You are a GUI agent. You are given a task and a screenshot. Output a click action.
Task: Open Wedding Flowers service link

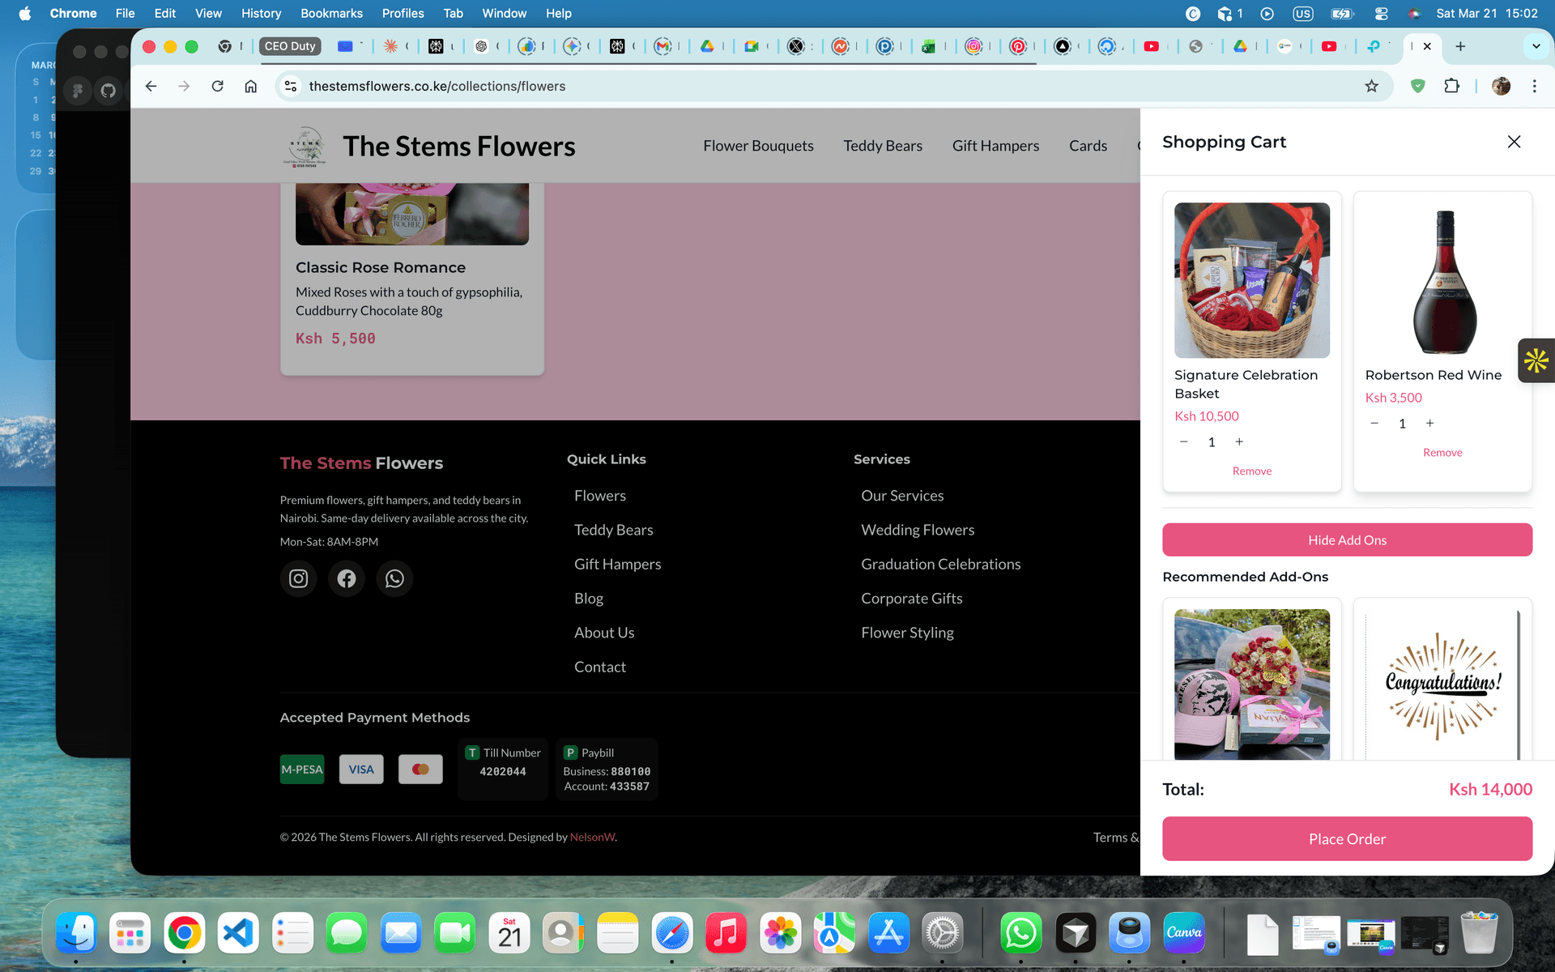click(918, 530)
